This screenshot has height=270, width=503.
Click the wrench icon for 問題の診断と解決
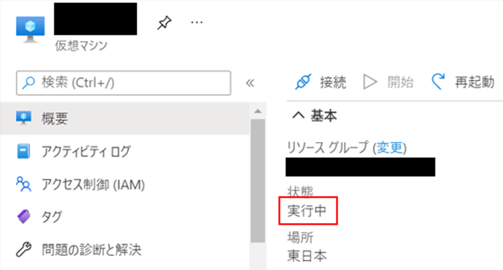[x=23, y=249]
